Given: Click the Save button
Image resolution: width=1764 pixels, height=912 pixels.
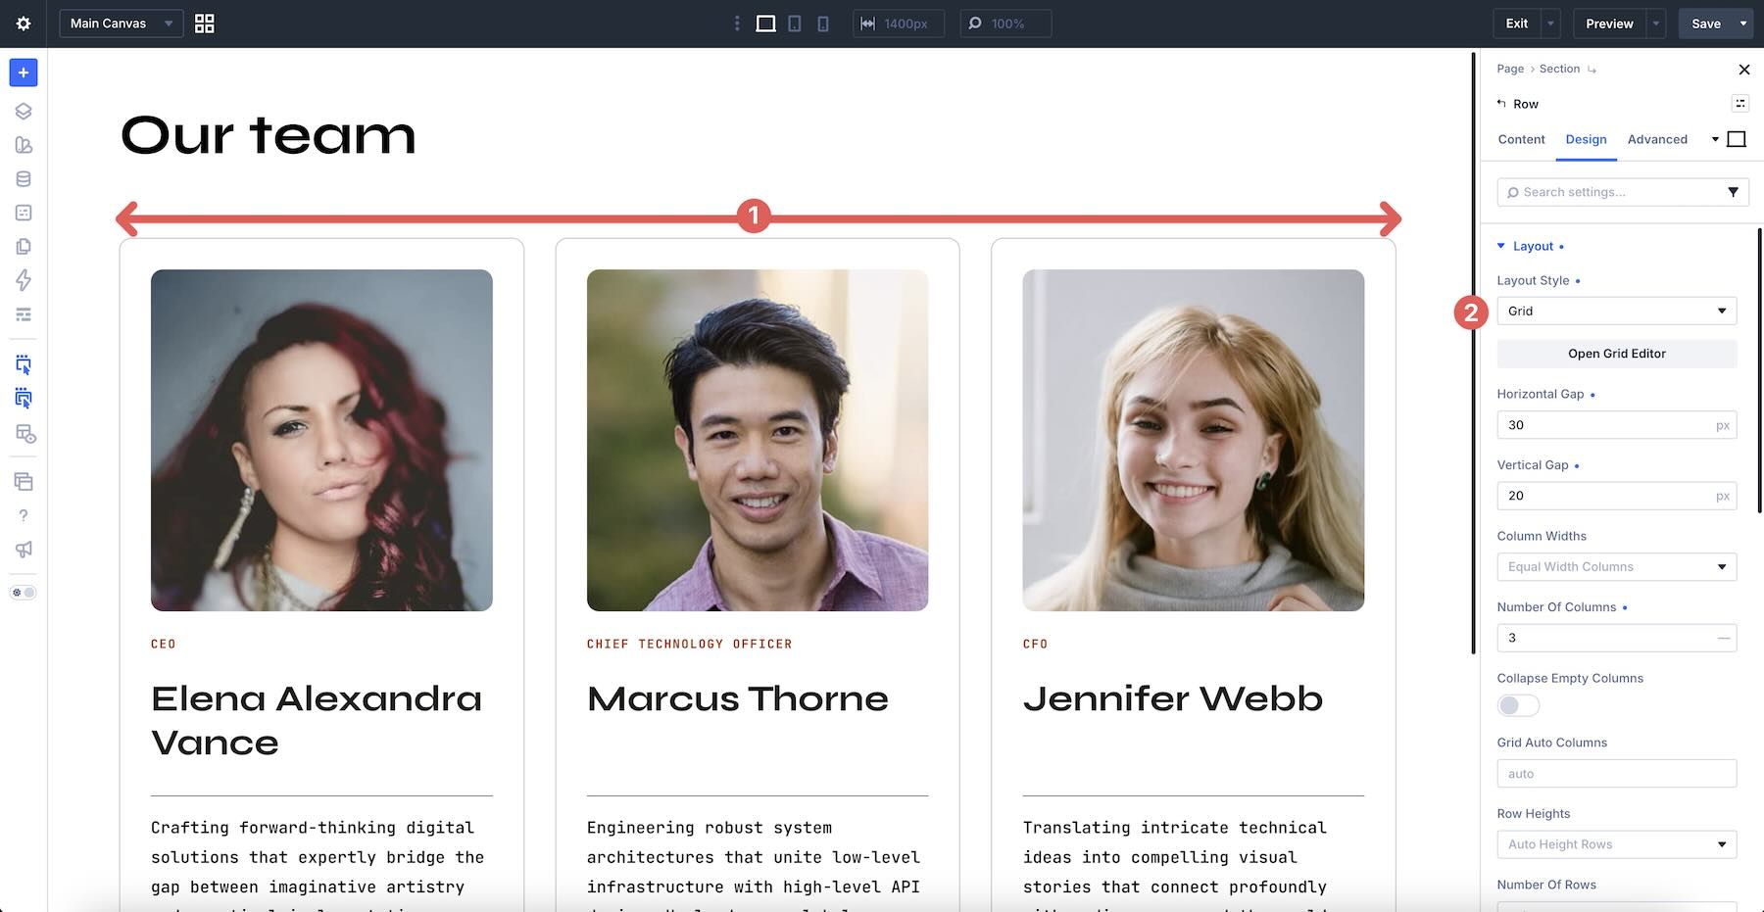Looking at the screenshot, I should 1706,24.
